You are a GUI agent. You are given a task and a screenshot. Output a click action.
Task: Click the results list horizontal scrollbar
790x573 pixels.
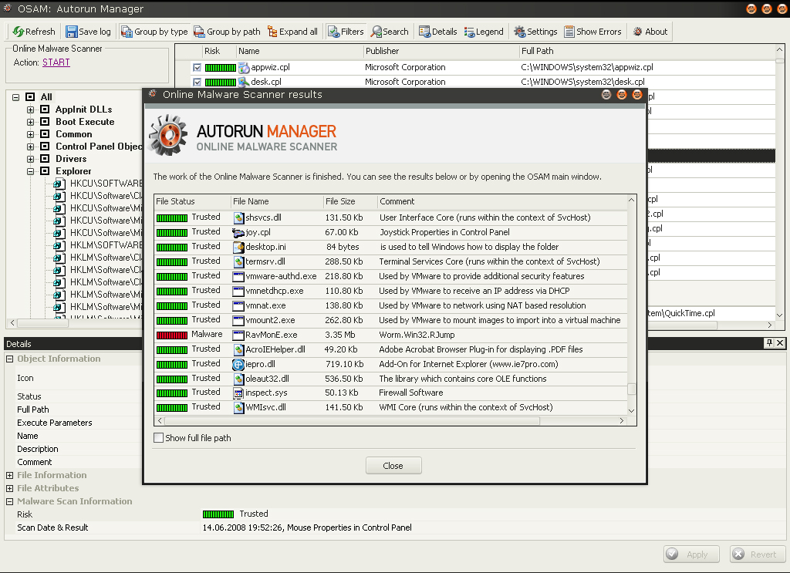352,420
